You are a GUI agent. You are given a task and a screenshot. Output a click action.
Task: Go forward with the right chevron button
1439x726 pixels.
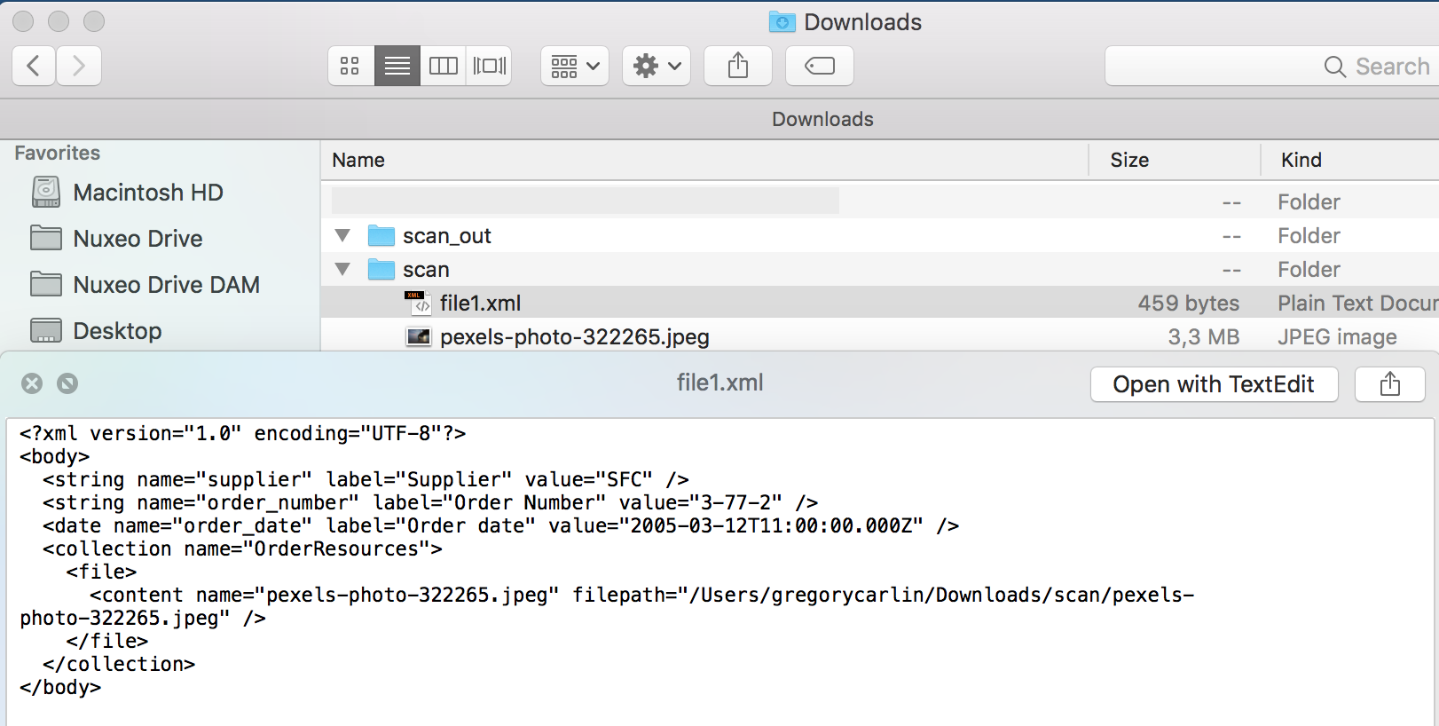pos(79,66)
